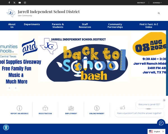
Task: Open the Instagram social icon
Action: (x=25, y=3)
